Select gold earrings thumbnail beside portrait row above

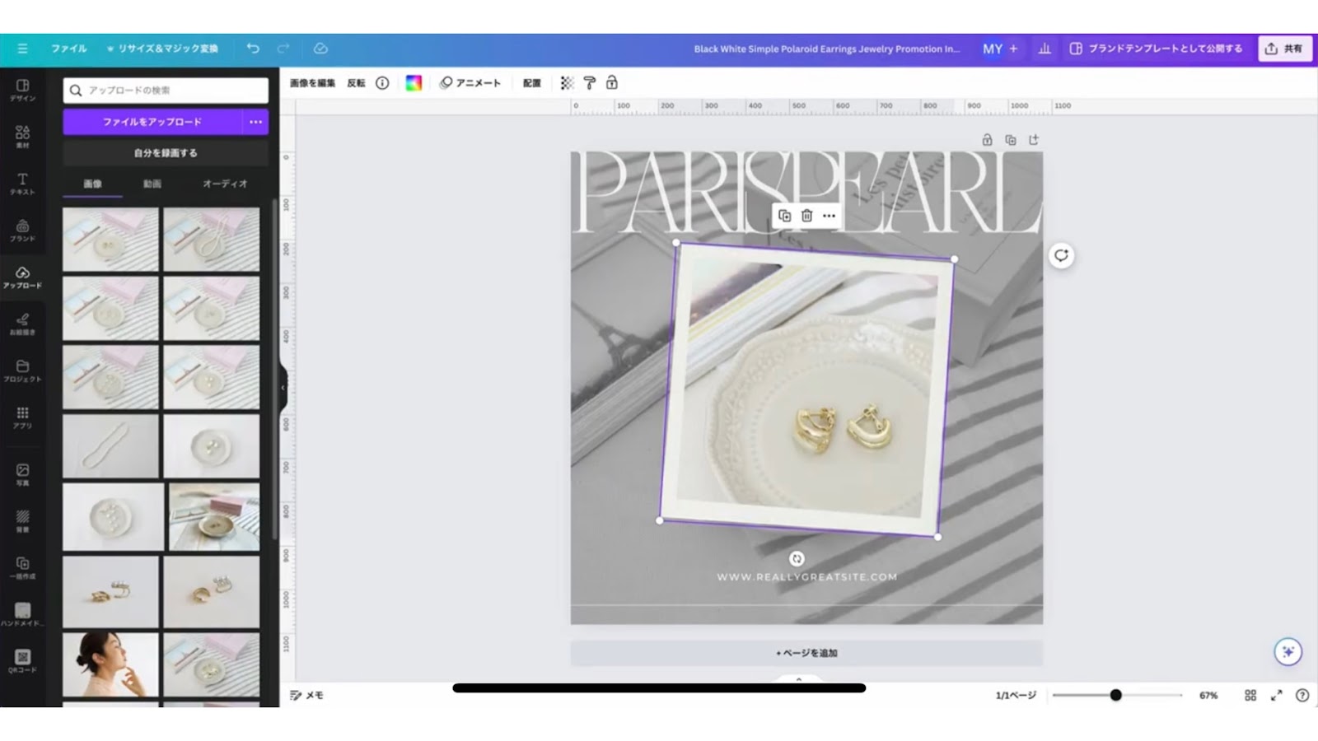[110, 592]
